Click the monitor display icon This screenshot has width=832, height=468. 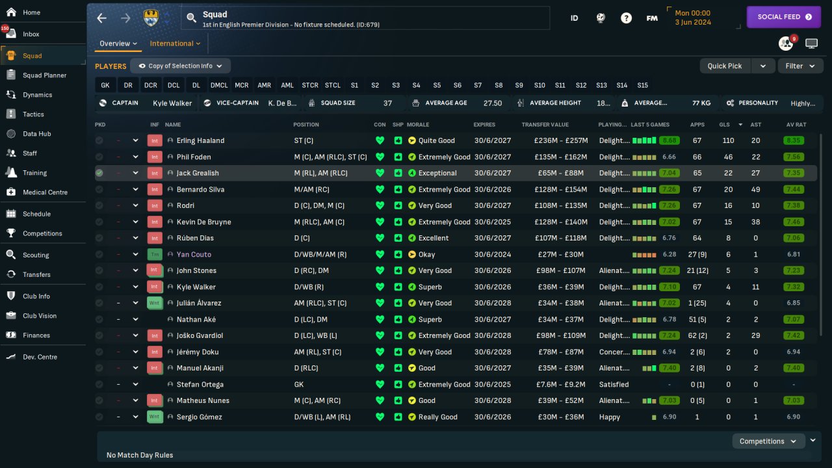[811, 44]
